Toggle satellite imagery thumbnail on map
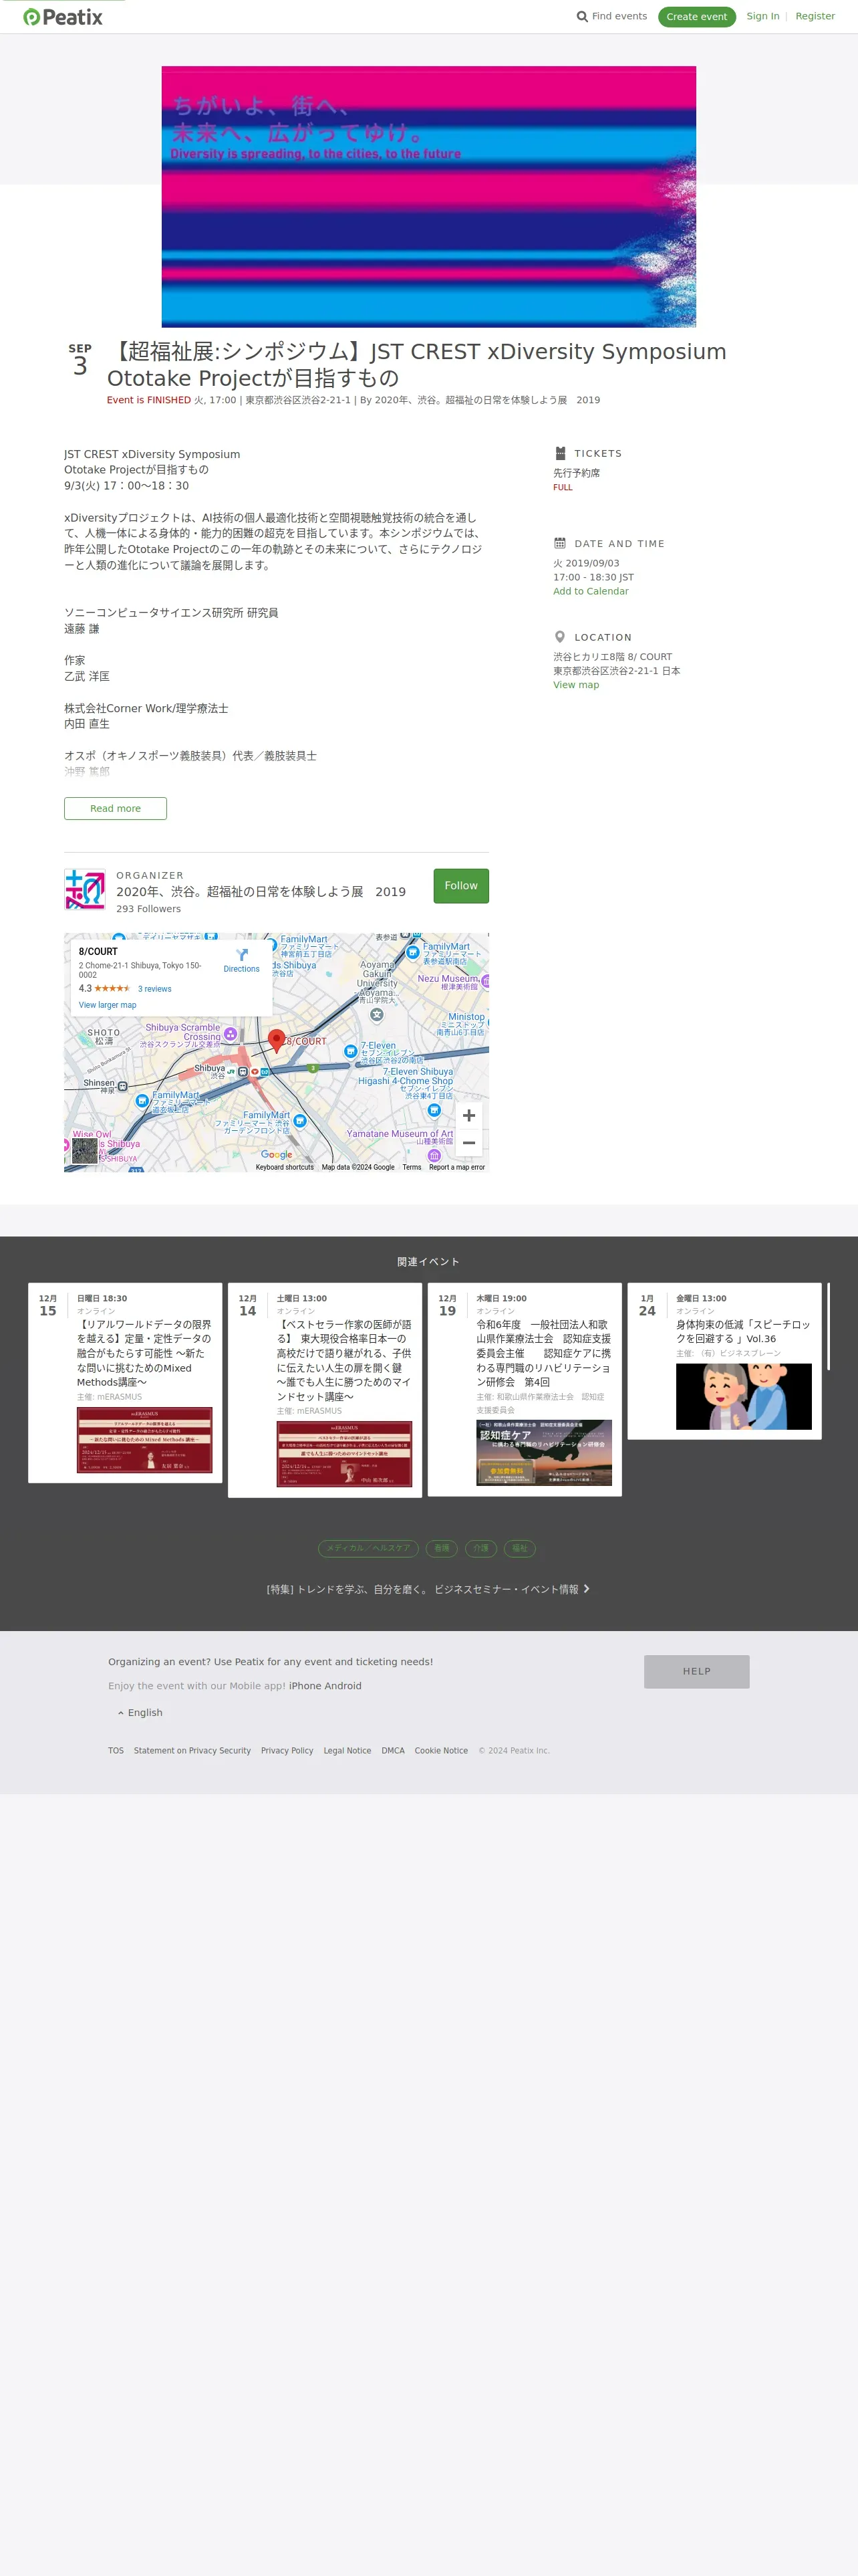 (85, 1151)
